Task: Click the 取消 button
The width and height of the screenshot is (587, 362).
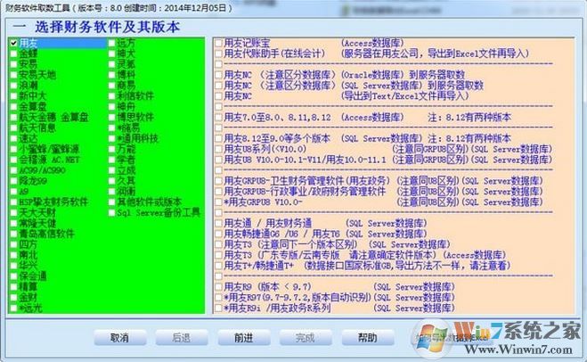Action: point(119,338)
